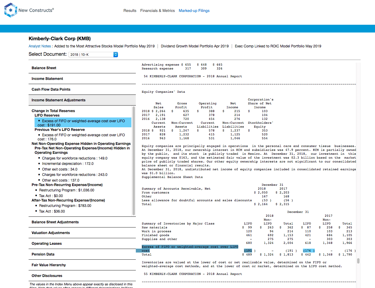Select Tax Act $36.00 item

[52, 211]
